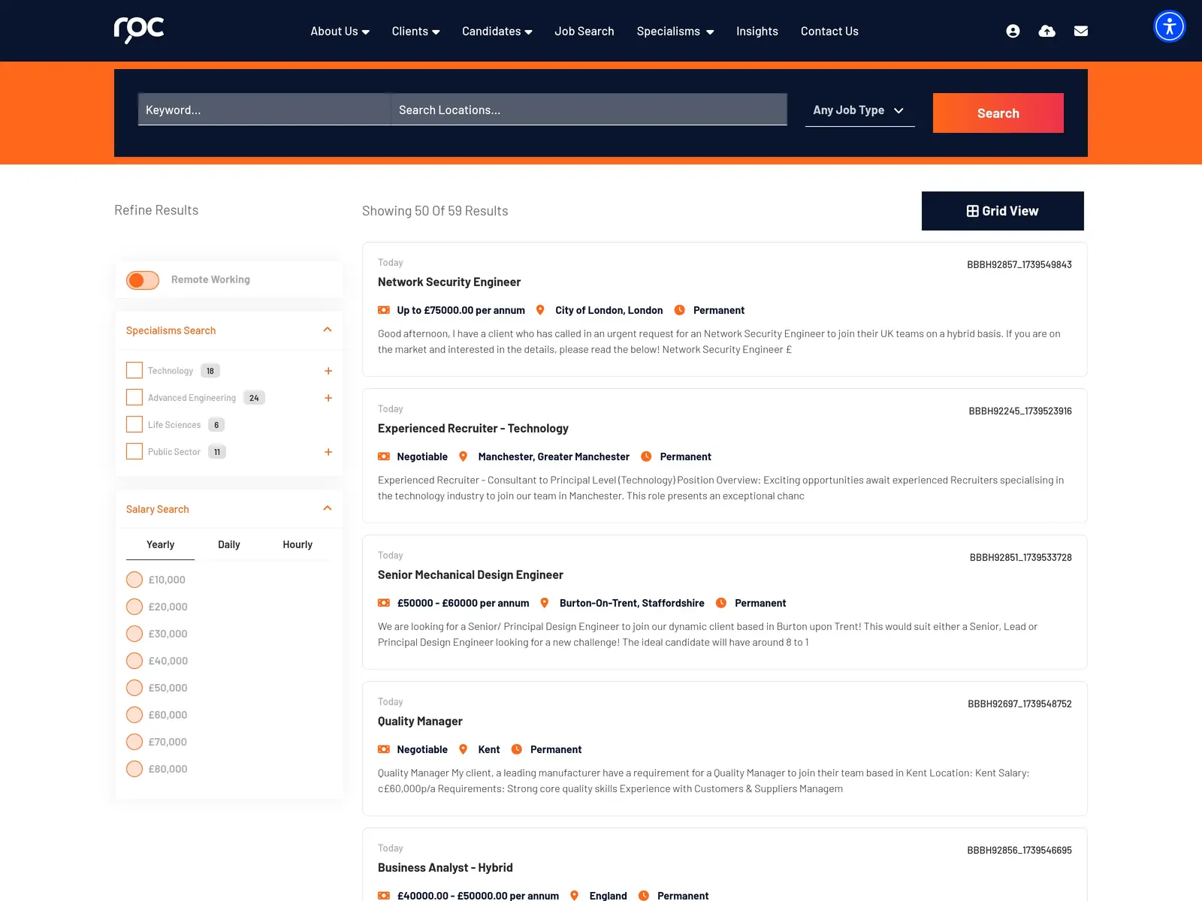Screen dimensions: 1202x901
Task: Click salary icon on Experienced Recruiter job
Action: tap(384, 457)
